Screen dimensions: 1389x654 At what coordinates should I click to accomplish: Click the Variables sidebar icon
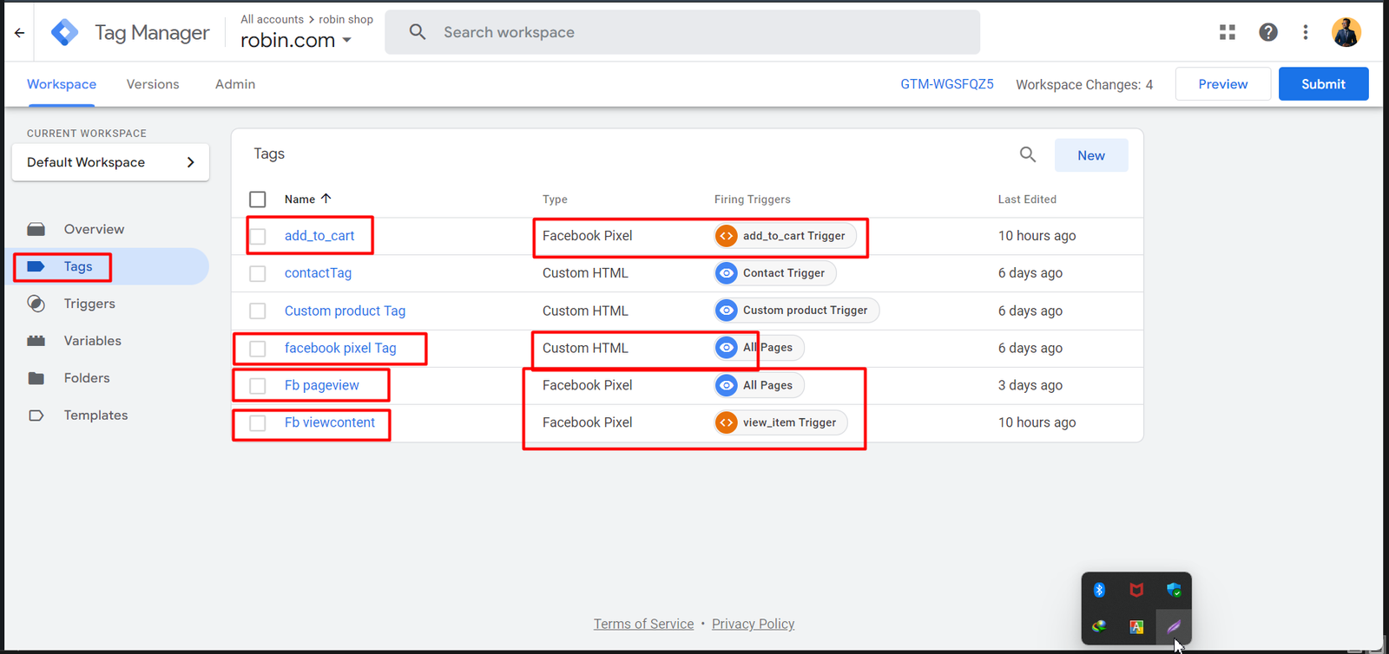coord(36,341)
